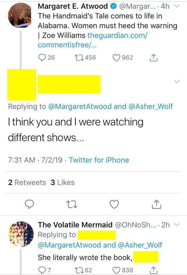Open dropdown chevron on the main reply tweet
Image resolution: width=187 pixels, height=275 pixels.
176,81
